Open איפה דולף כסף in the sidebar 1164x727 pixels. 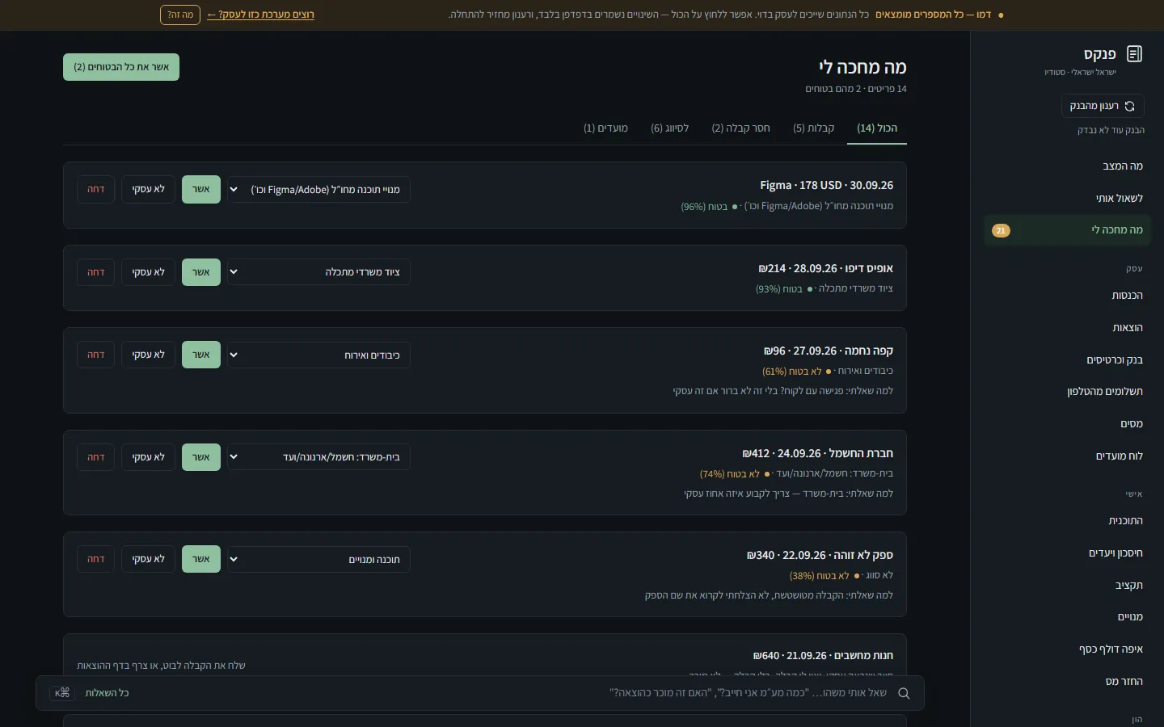(1067, 649)
